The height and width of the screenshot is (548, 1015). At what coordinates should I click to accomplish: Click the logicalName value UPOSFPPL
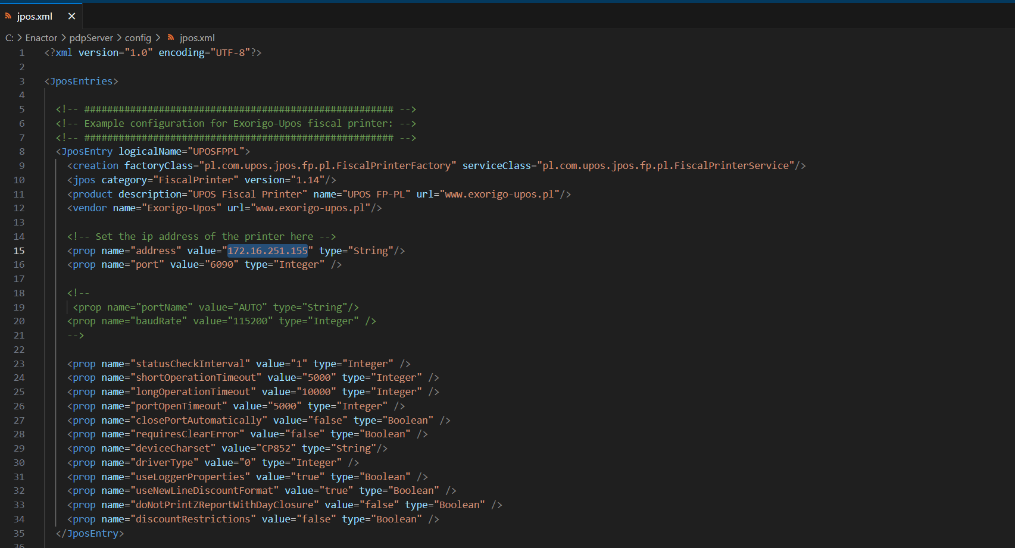(216, 152)
